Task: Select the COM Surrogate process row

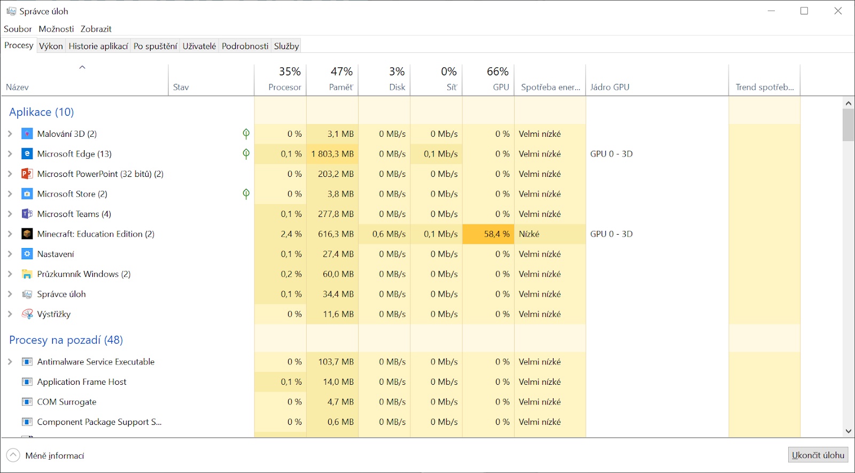Action: pyautogui.click(x=401, y=402)
